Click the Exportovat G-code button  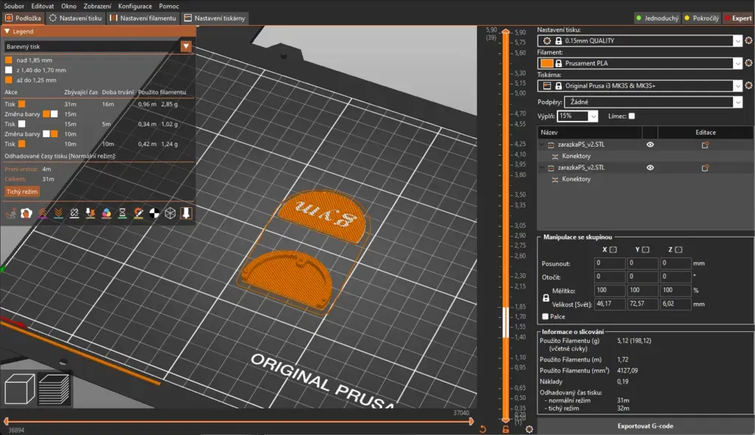coord(645,426)
